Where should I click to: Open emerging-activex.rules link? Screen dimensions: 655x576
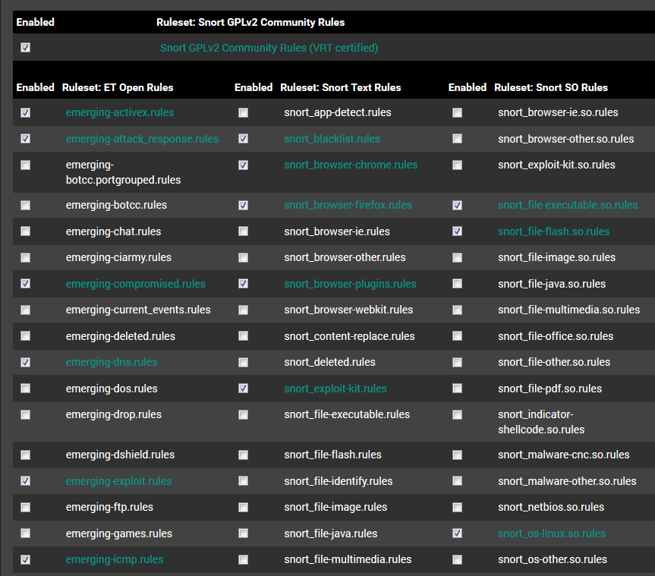(120, 112)
